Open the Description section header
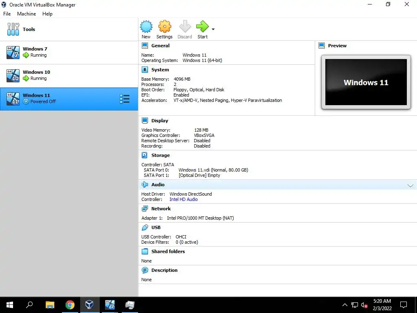This screenshot has height=313, width=417. 165,270
